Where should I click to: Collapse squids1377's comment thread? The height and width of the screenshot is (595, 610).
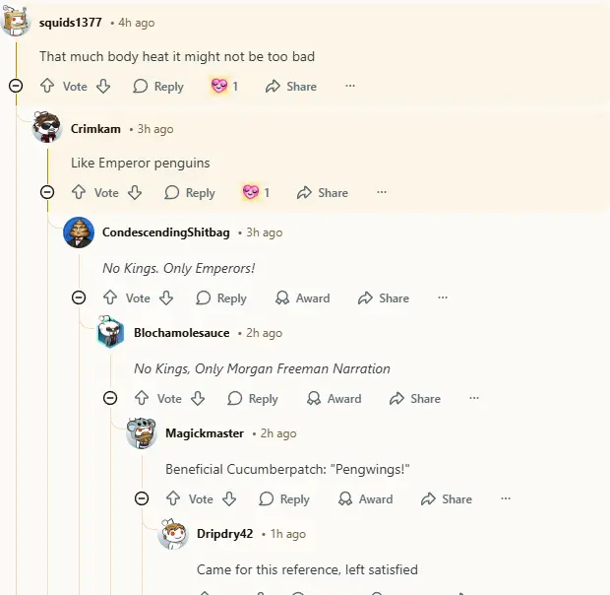[x=16, y=86]
